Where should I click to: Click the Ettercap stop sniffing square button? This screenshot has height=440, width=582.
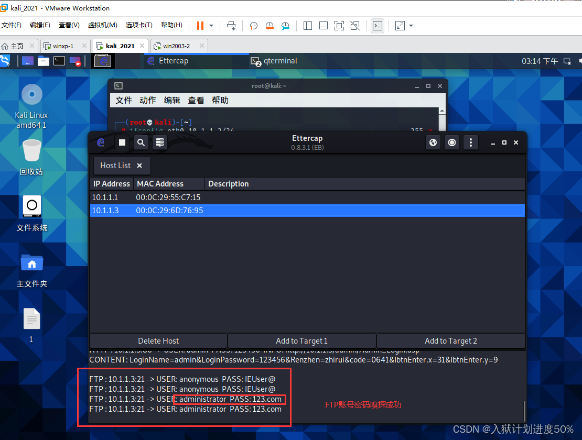pos(122,142)
